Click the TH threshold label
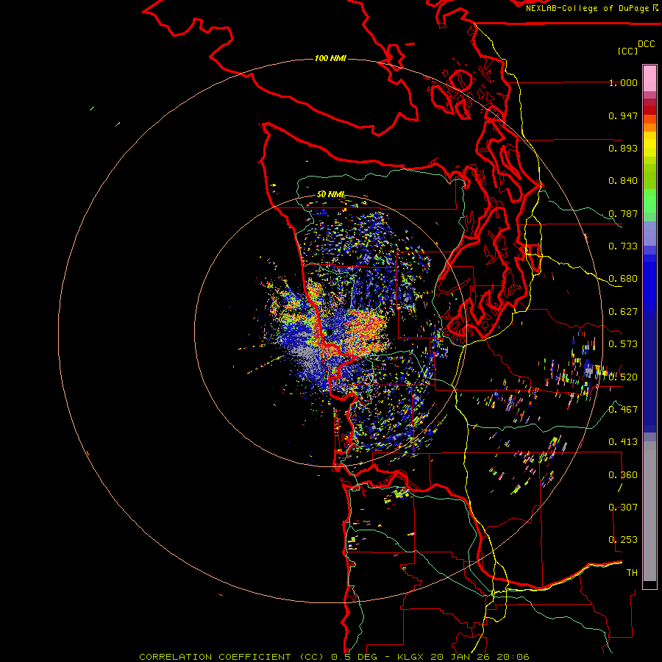This screenshot has width=662, height=662. [x=632, y=573]
